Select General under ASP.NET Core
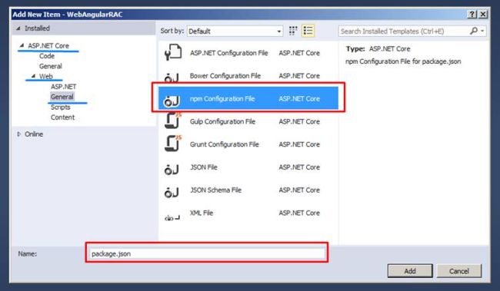This screenshot has width=500, height=291. coord(50,66)
